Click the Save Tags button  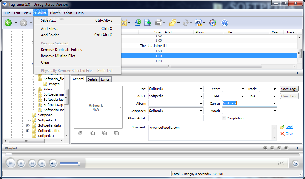289,89
